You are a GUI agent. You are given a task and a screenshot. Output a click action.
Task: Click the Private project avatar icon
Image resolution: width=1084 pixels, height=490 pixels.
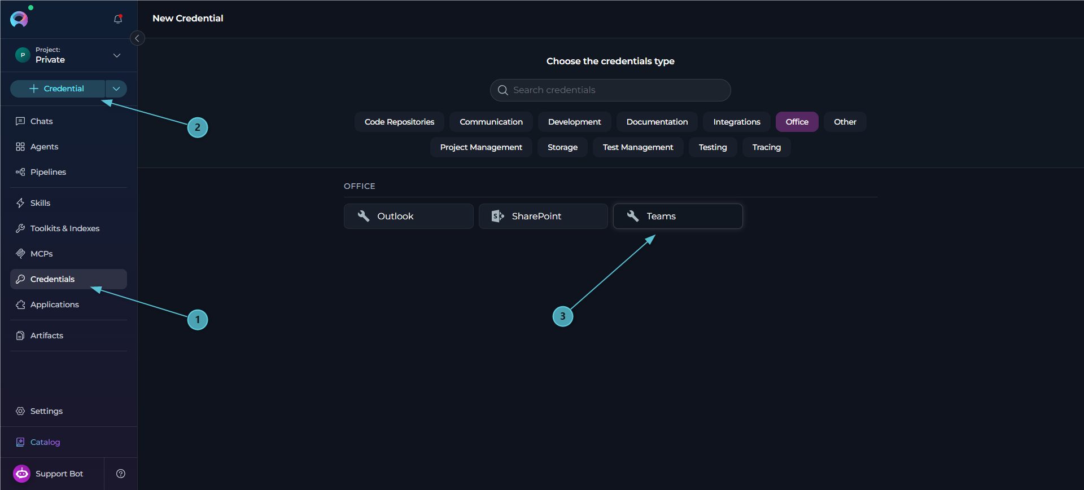tap(23, 55)
